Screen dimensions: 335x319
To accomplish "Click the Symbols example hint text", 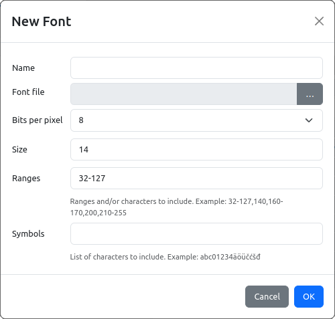I will pos(165,257).
